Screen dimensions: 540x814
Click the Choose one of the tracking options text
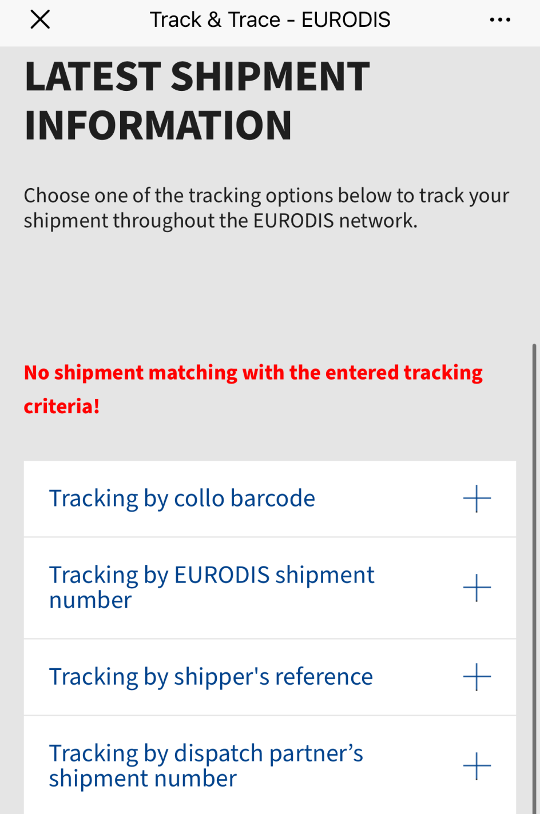(267, 195)
